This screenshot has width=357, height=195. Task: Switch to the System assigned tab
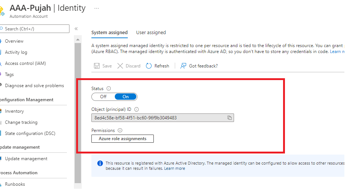(x=110, y=33)
